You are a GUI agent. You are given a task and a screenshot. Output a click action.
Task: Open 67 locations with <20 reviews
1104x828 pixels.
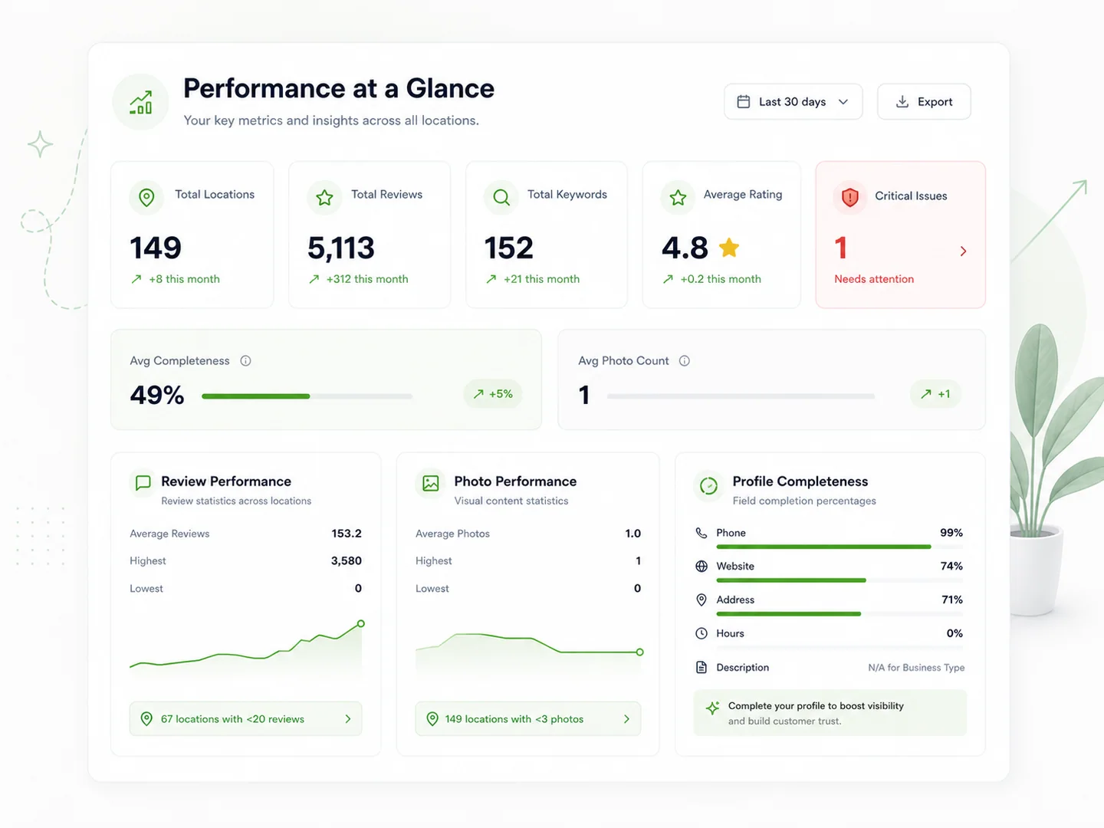point(246,719)
